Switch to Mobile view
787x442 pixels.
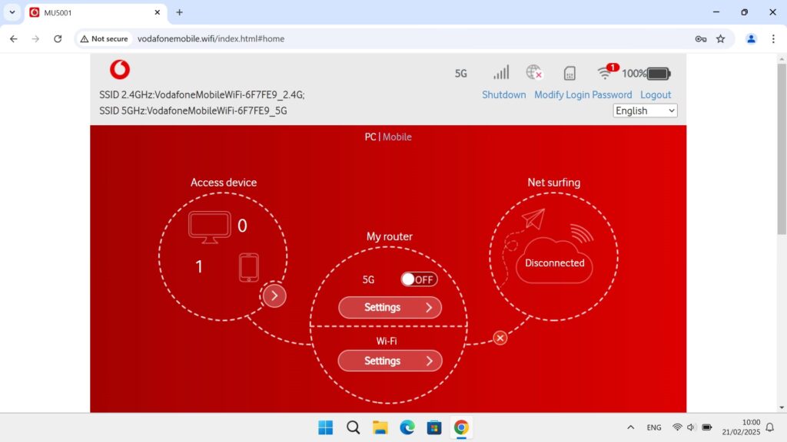click(x=397, y=137)
